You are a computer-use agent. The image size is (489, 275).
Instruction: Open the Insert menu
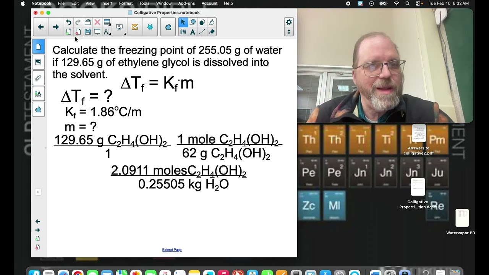tap(107, 3)
